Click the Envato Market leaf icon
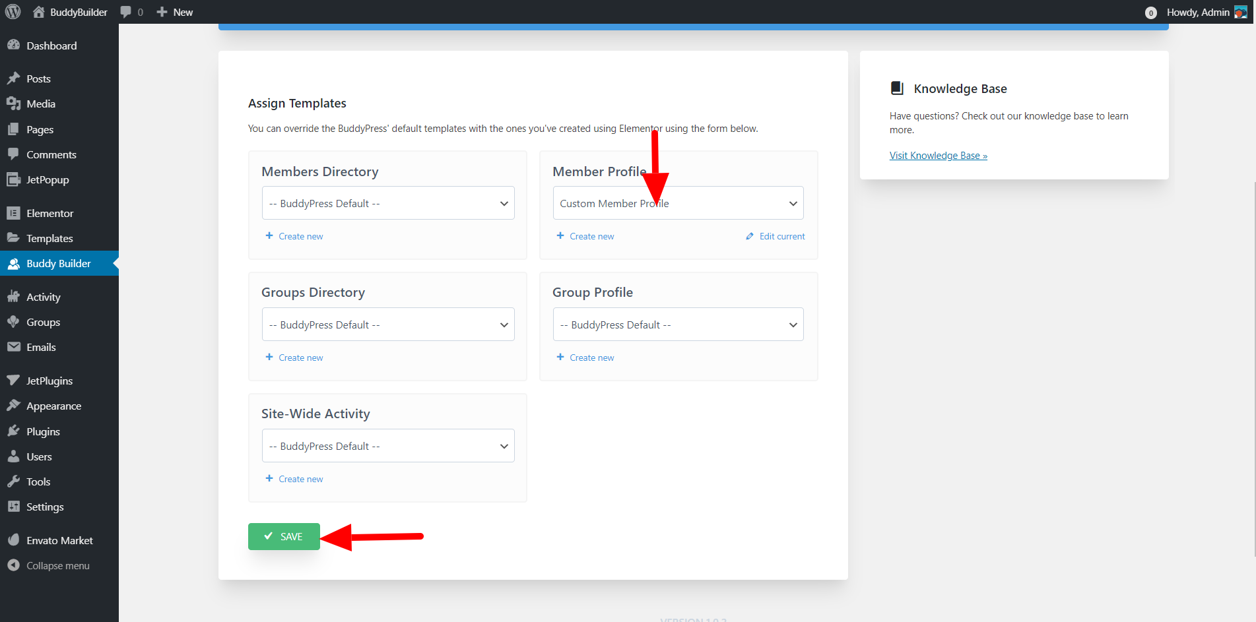The height and width of the screenshot is (622, 1256). click(13, 540)
